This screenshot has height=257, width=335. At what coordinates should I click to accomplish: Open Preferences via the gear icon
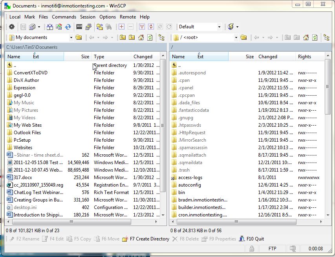(12, 27)
